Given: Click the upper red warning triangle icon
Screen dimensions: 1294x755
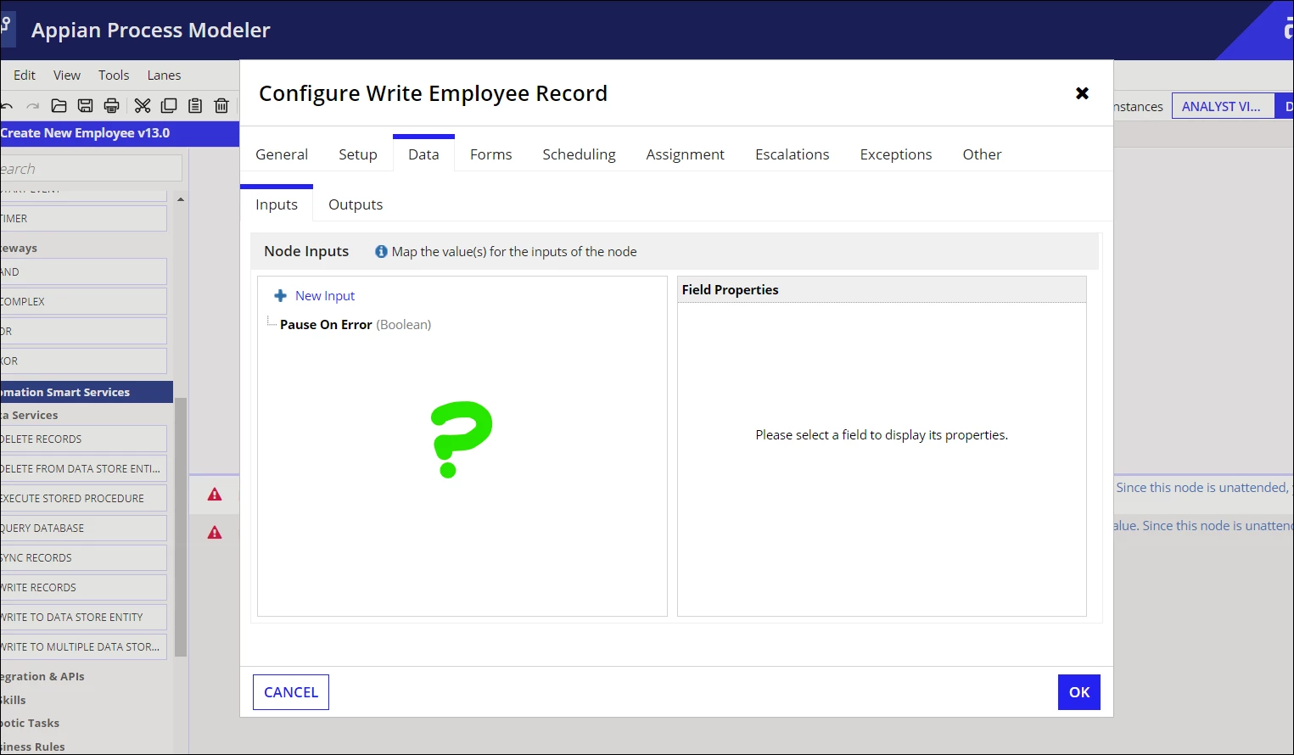Looking at the screenshot, I should click(x=215, y=495).
